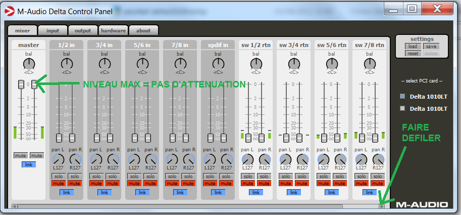The width and height of the screenshot is (461, 215).
Task: Click the 7/8 in pan L knob
Action: coord(172,160)
